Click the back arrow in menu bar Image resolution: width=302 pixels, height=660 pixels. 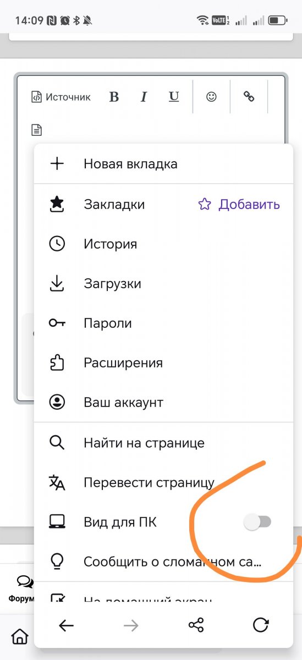[x=67, y=625]
